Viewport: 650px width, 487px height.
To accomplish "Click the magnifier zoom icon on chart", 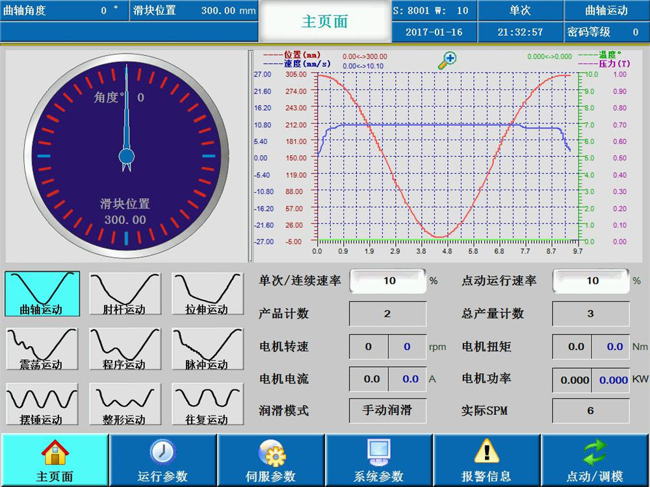I will [447, 60].
